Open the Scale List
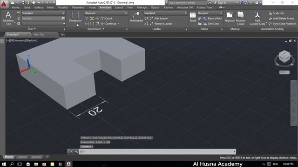 point(276,13)
